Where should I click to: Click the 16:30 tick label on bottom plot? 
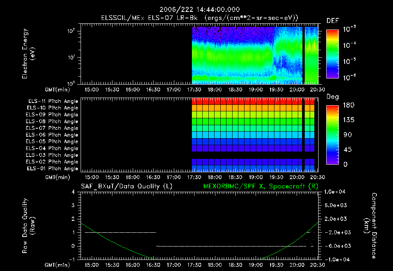[153, 265]
